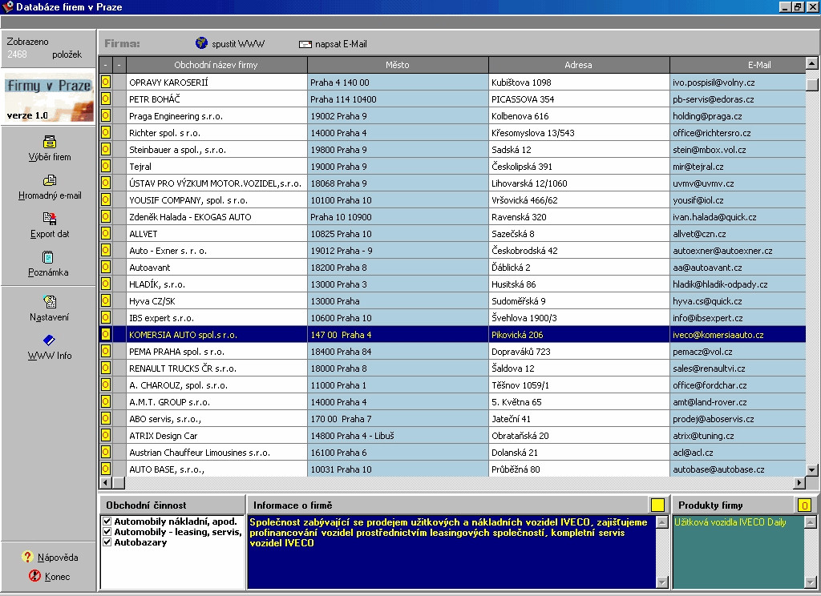This screenshot has width=821, height=596.
Task: Click yellow 0 button in Produkty firmy header
Action: pos(804,505)
